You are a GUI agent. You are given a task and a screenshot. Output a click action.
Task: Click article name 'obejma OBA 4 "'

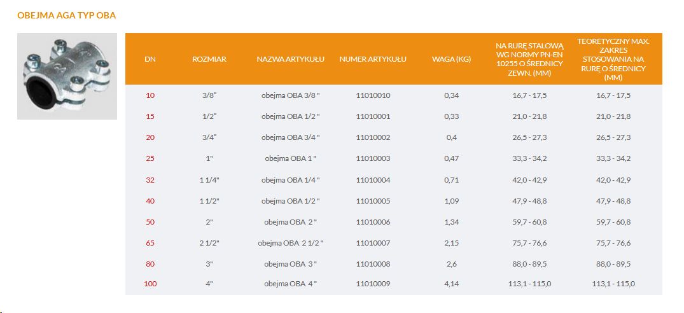point(291,284)
